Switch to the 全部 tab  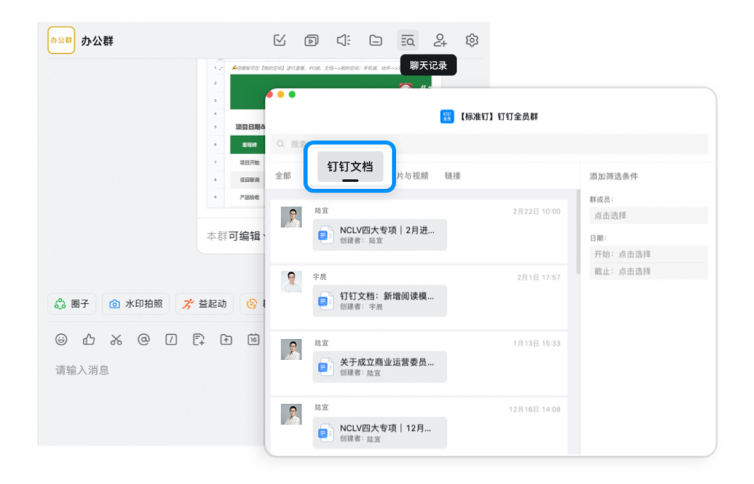coord(283,176)
